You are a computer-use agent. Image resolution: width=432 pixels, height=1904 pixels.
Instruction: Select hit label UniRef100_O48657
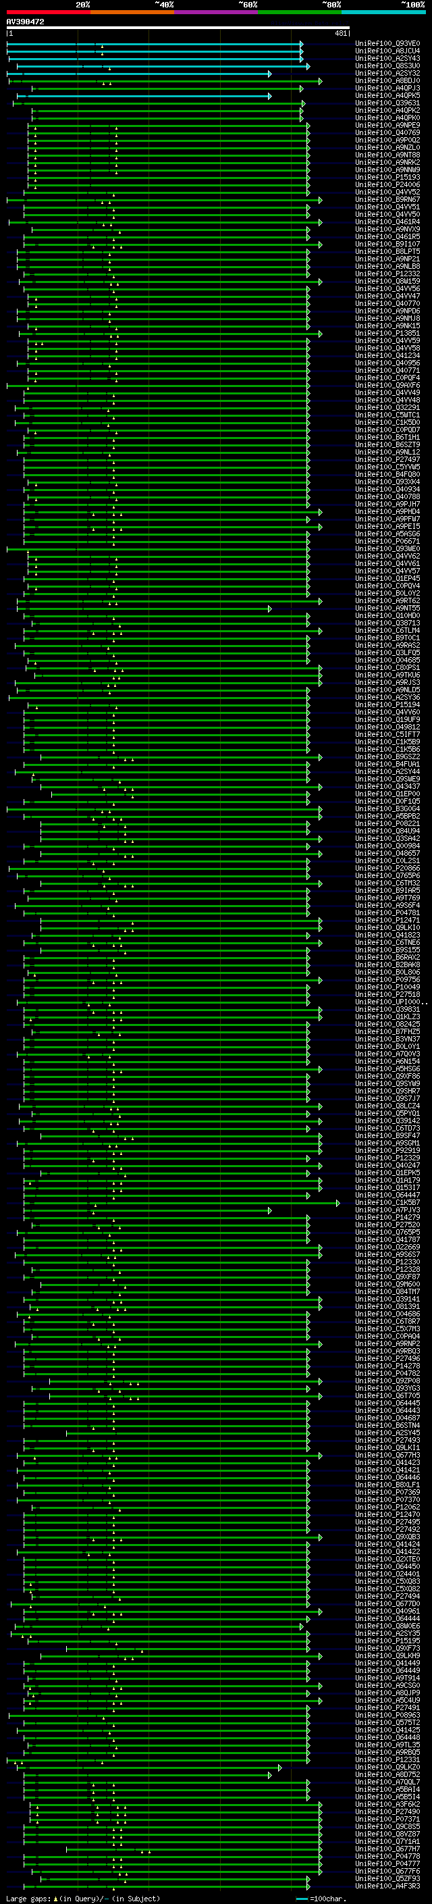click(387, 853)
